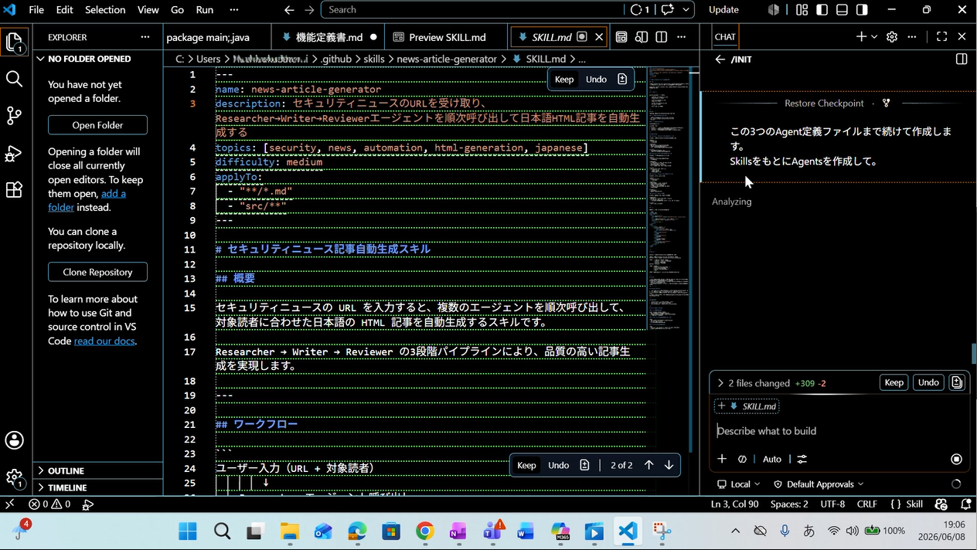
Task: Toggle the secondary side bar
Action: click(862, 10)
